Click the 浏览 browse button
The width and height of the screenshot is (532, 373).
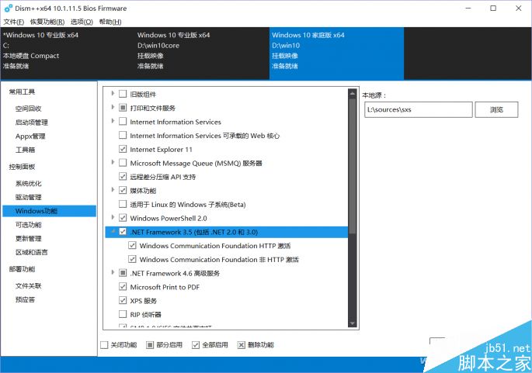pos(496,110)
